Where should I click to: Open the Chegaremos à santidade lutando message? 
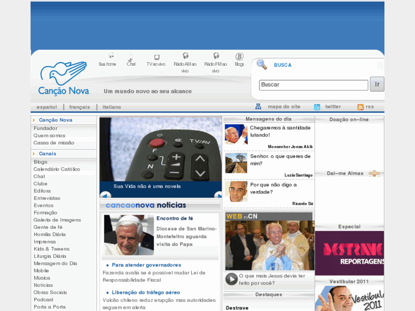pyautogui.click(x=280, y=131)
